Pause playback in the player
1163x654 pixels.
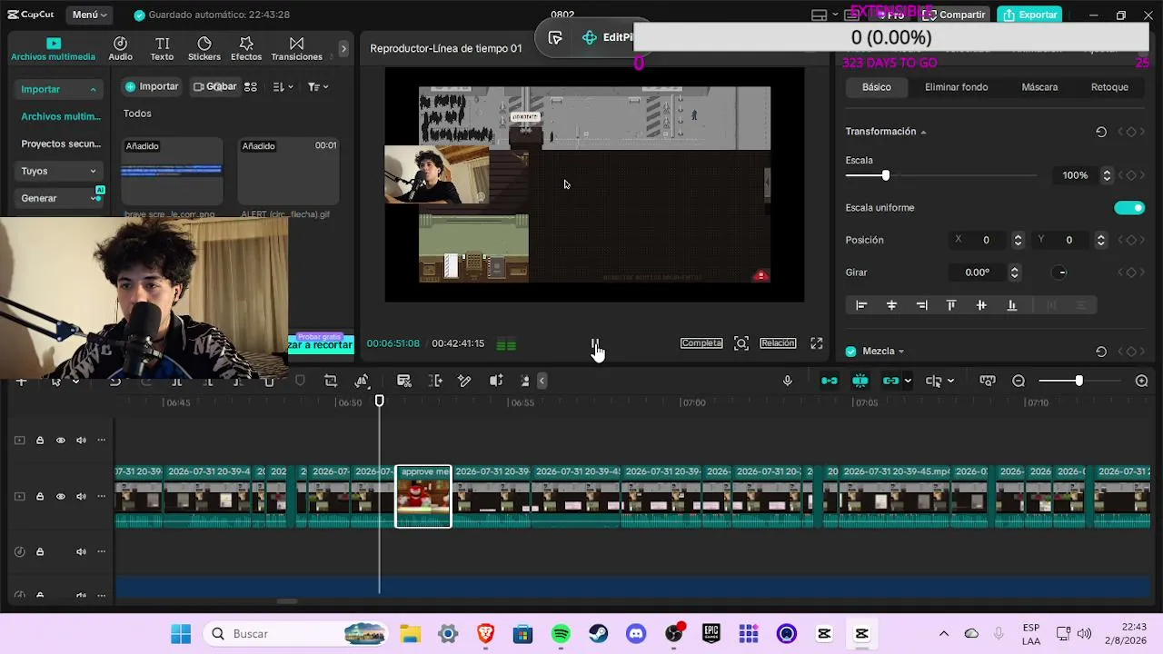click(x=595, y=343)
